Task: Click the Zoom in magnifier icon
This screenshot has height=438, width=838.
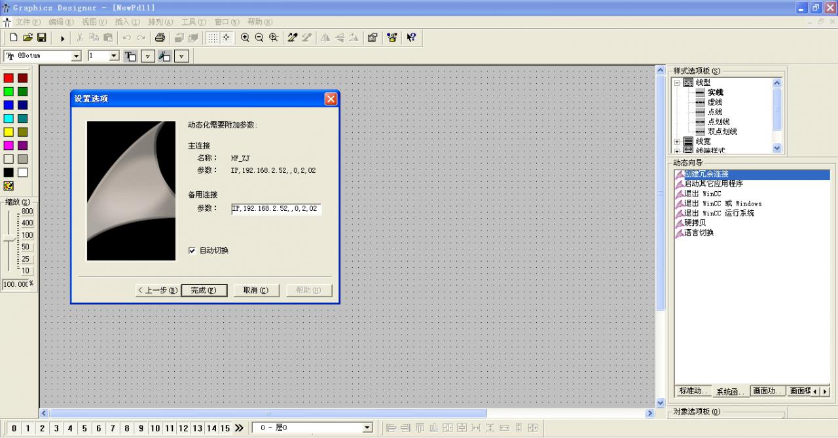Action: (x=245, y=38)
